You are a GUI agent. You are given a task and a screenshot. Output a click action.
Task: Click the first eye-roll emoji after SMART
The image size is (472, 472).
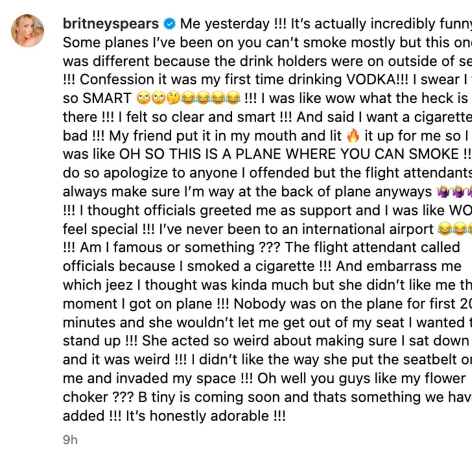pyautogui.click(x=143, y=98)
